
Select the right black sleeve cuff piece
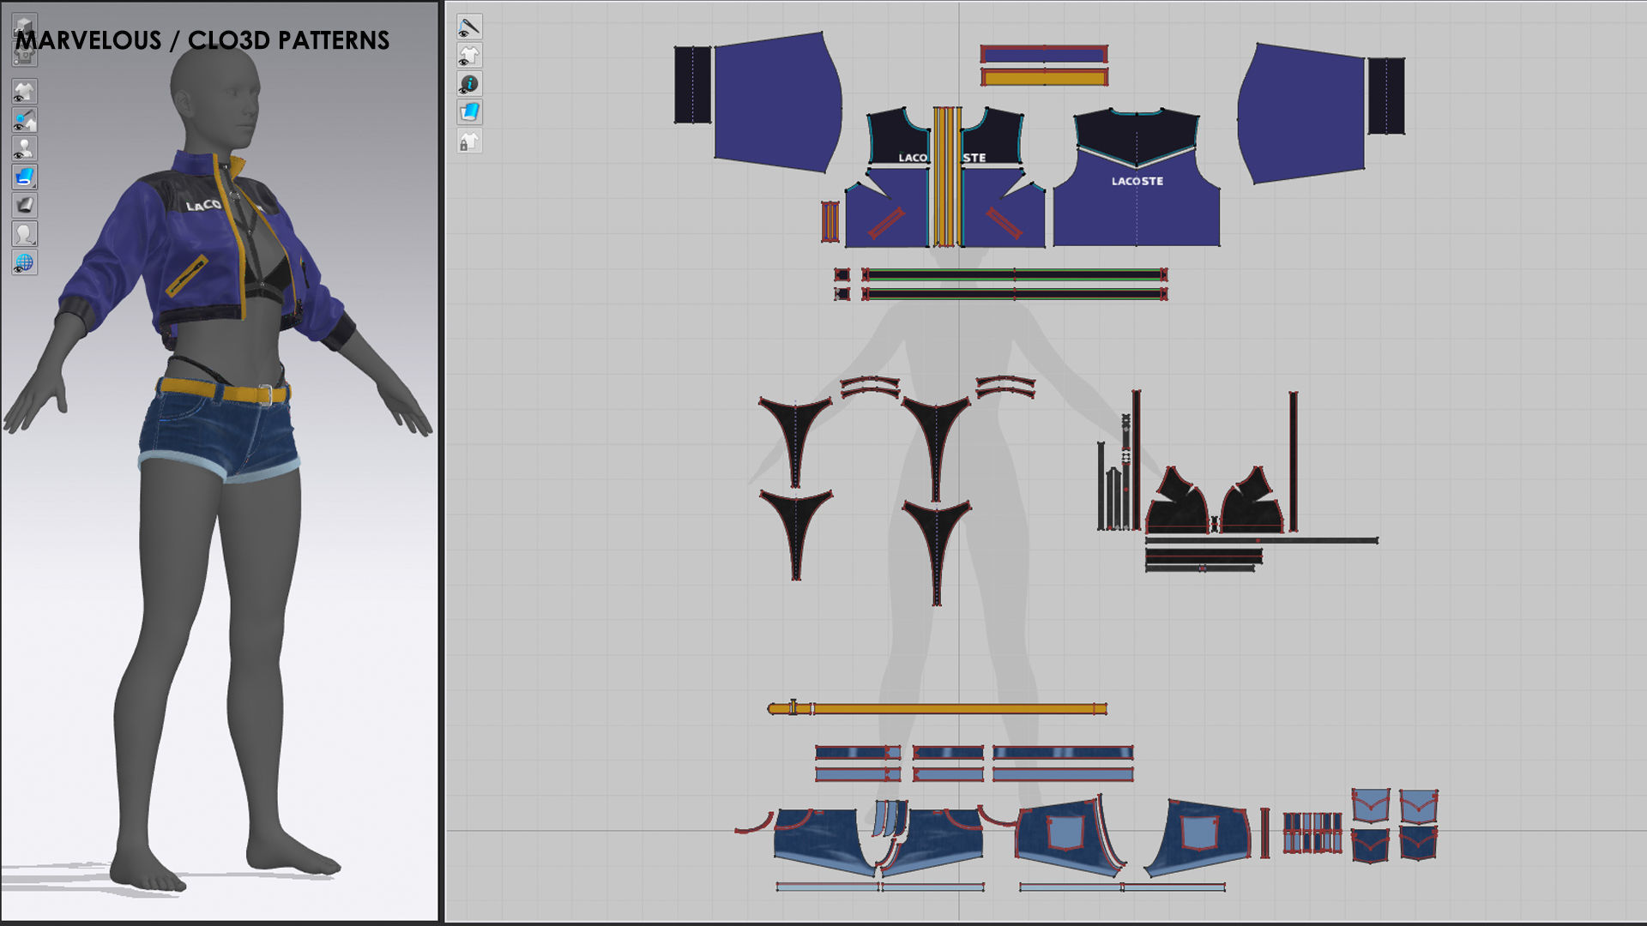point(1385,96)
